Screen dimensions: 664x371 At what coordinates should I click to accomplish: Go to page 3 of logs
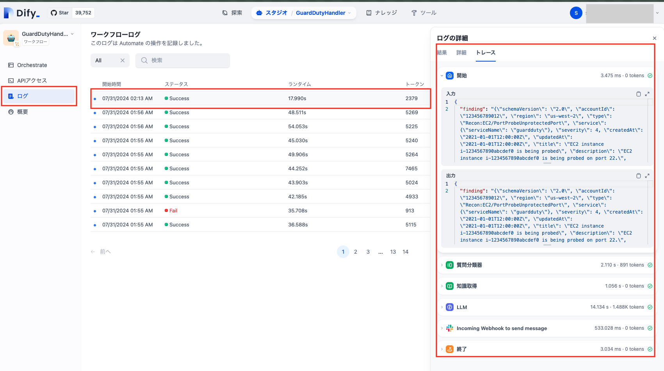pyautogui.click(x=368, y=252)
